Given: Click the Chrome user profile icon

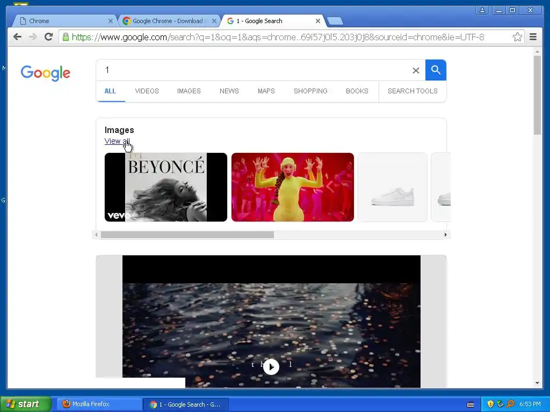Looking at the screenshot, I should pyautogui.click(x=482, y=10).
